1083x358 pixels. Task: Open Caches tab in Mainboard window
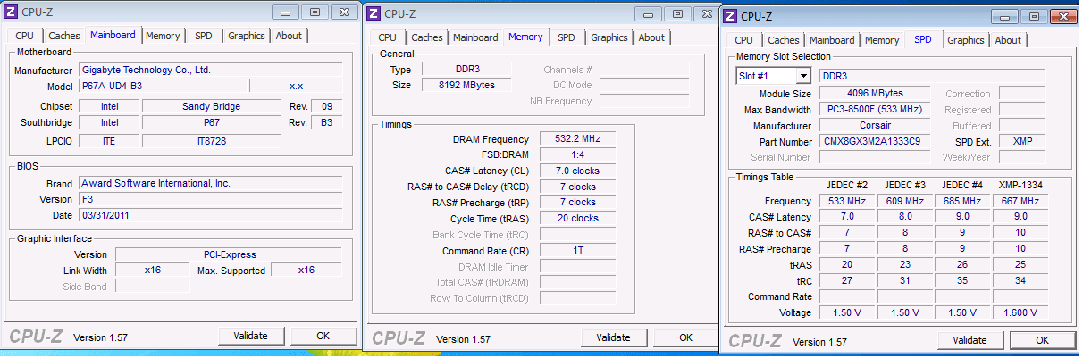tap(64, 36)
